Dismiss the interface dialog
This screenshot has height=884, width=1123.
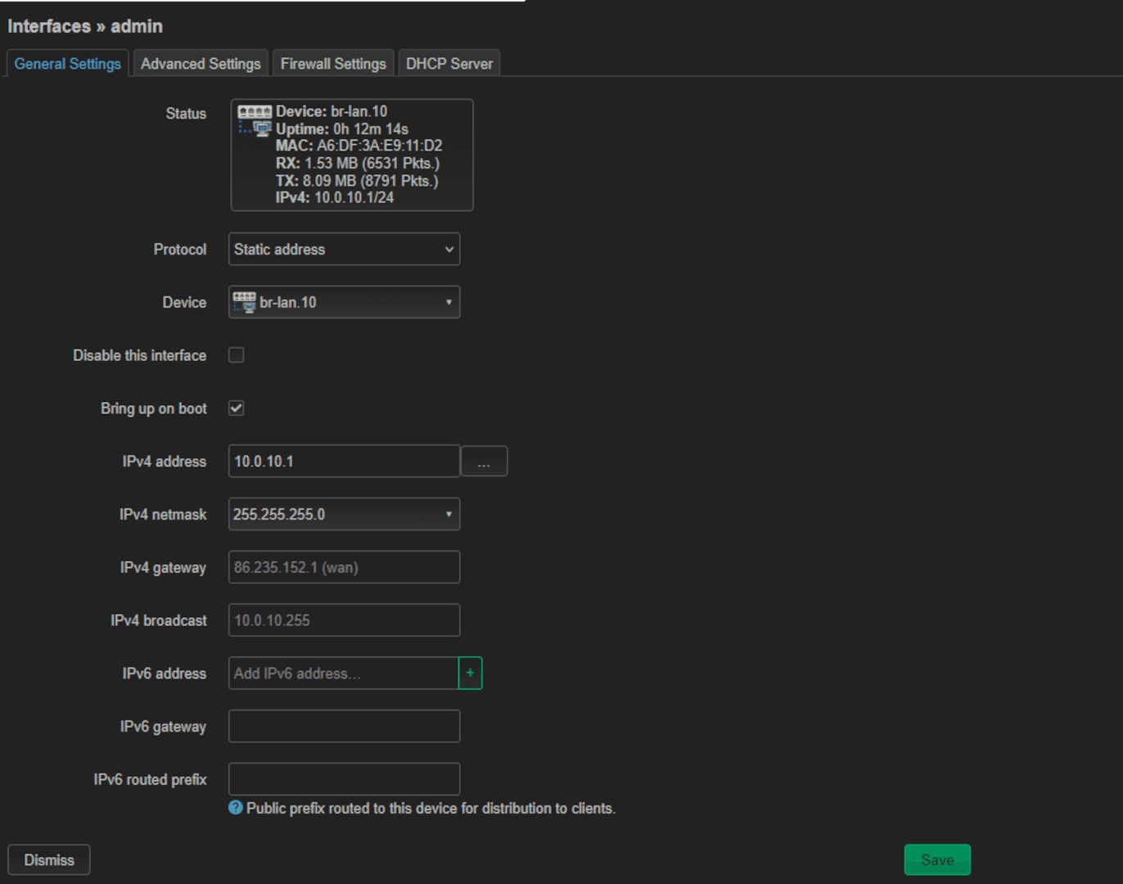[48, 859]
